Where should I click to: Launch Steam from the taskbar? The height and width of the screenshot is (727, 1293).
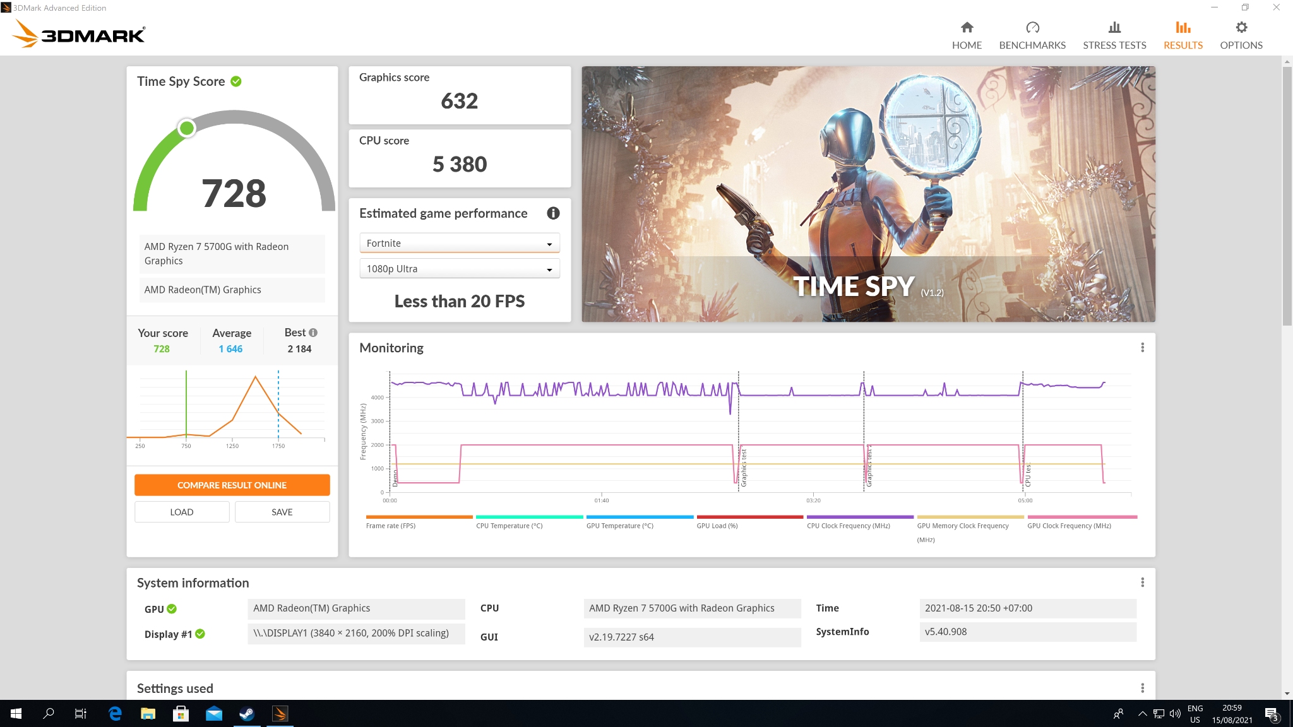(246, 714)
